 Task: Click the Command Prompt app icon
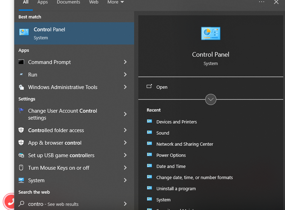21,62
